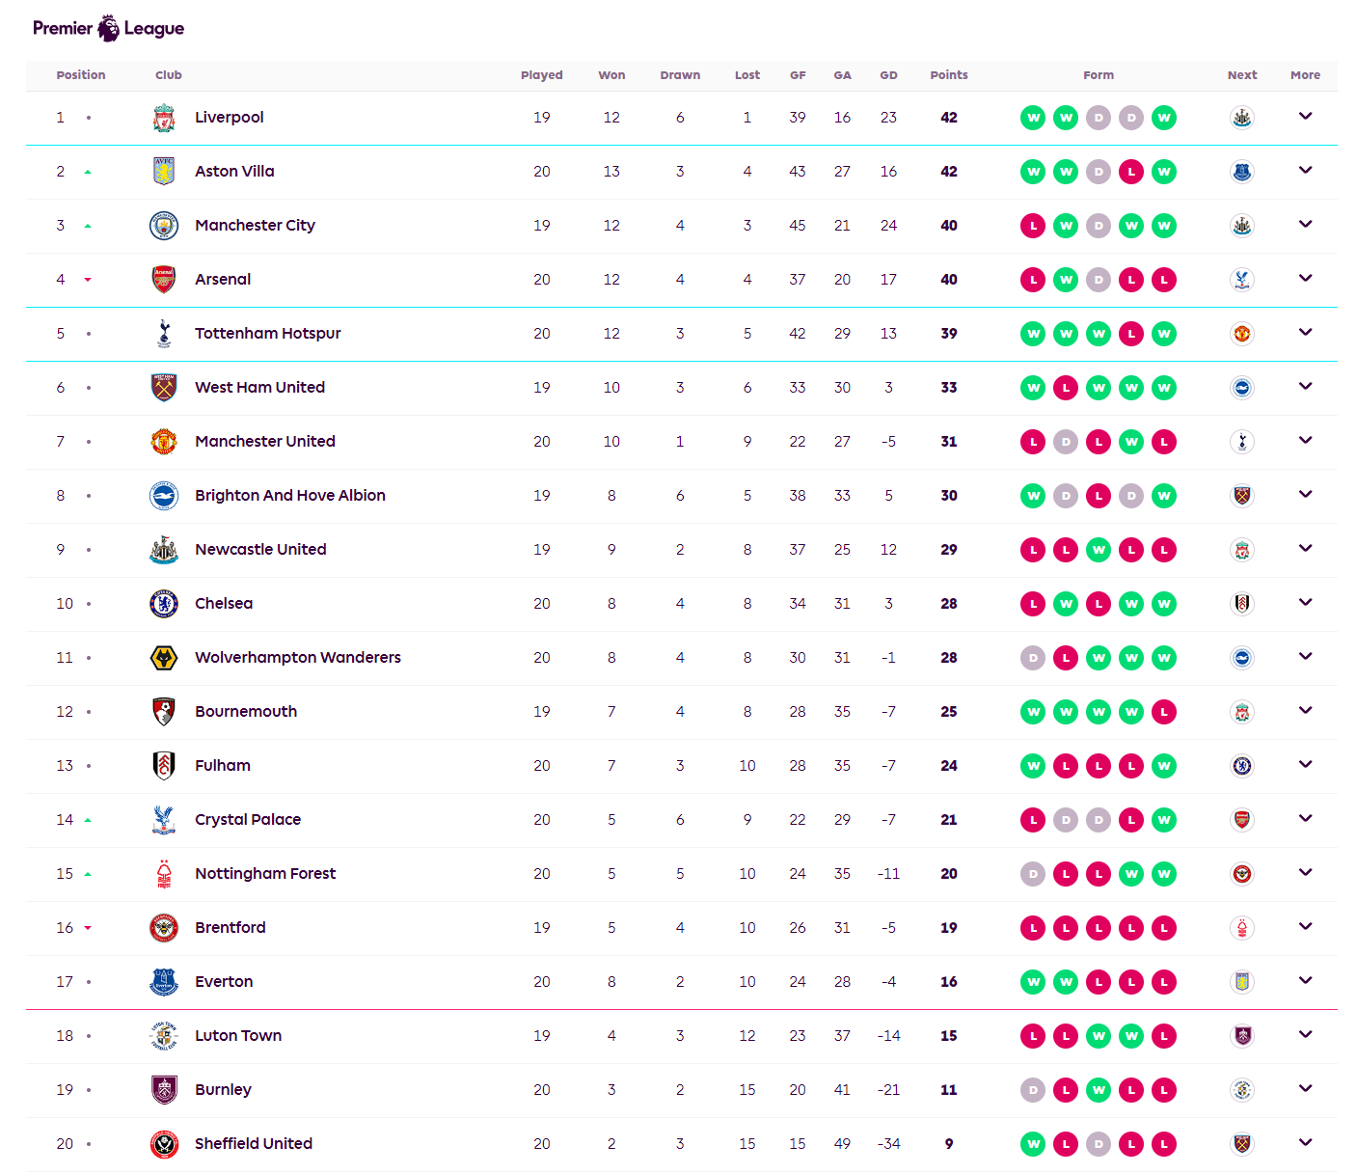Click Tottenham's next opponent badge
The image size is (1357, 1174).
1242,333
